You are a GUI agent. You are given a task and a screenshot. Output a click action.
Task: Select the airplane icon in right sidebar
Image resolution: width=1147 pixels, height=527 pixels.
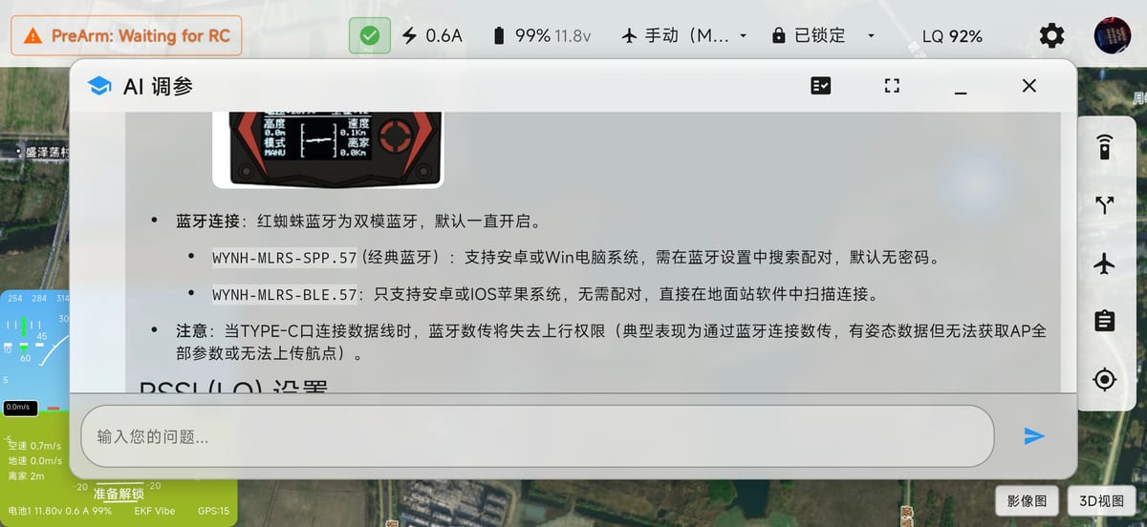point(1105,263)
